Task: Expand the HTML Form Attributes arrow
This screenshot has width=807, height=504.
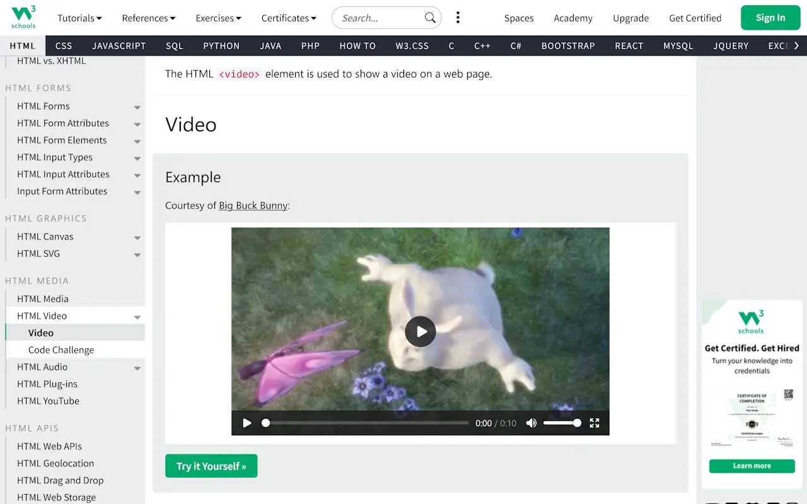Action: point(137,125)
